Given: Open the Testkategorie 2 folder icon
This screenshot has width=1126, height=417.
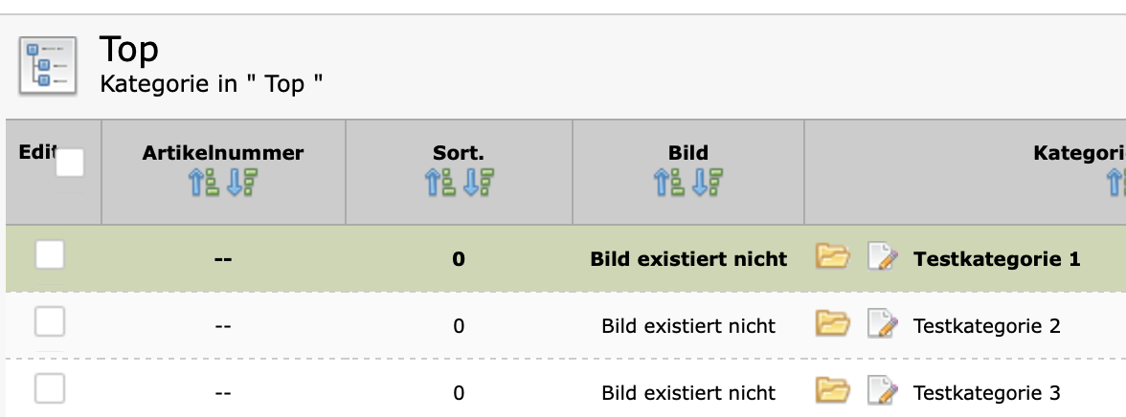Looking at the screenshot, I should tap(832, 325).
